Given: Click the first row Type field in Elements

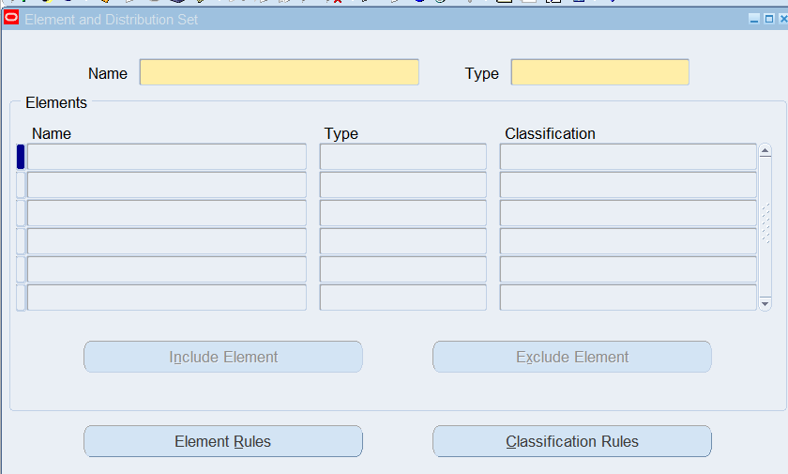Looking at the screenshot, I should [x=402, y=157].
